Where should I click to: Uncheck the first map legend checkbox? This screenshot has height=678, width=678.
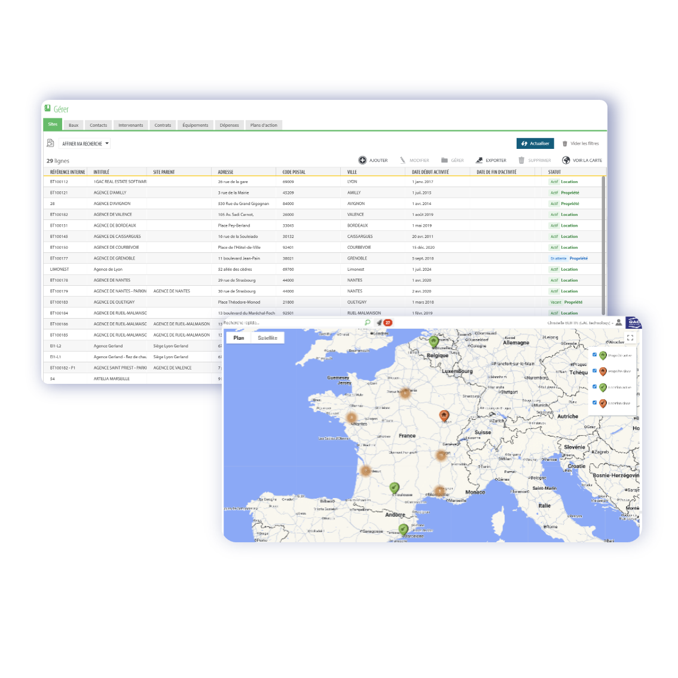[x=594, y=355]
